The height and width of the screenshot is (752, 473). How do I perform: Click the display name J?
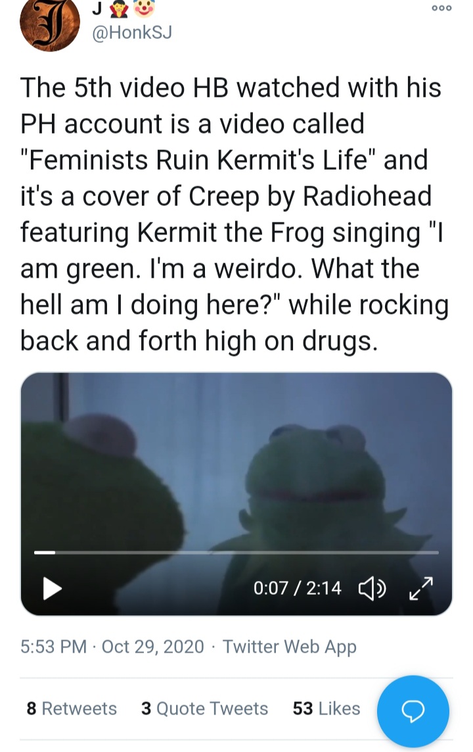point(97,9)
